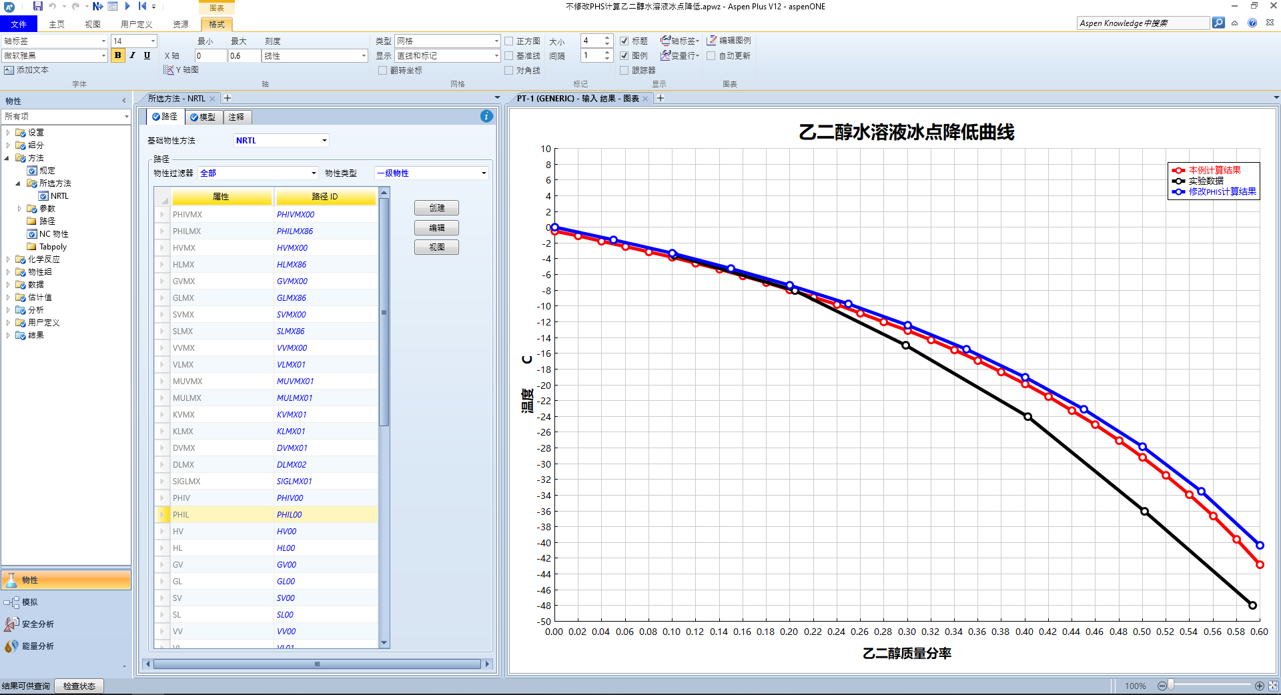
Task: Open the grid type dropdown showing 网格
Action: click(x=447, y=41)
